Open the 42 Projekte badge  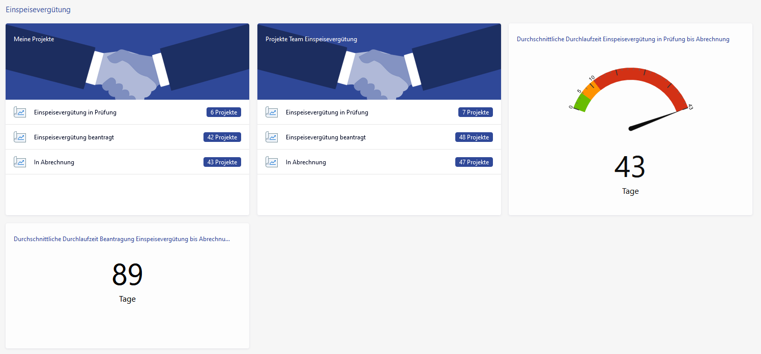point(222,137)
